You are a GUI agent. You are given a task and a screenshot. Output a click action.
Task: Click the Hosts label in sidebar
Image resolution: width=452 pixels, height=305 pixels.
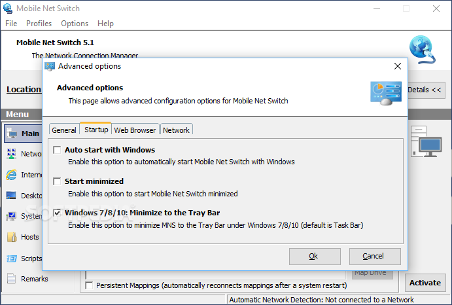pos(30,237)
